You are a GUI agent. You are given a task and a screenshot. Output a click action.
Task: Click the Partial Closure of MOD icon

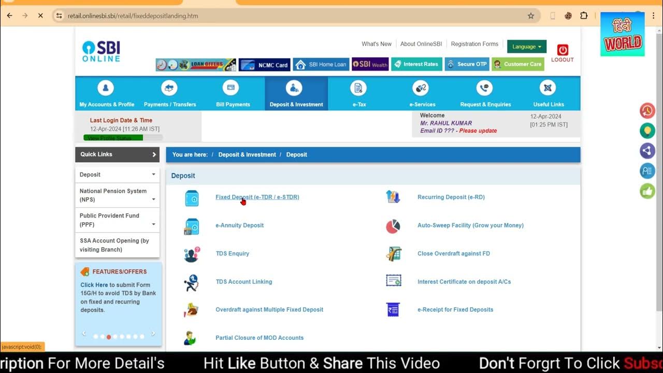[x=191, y=338]
